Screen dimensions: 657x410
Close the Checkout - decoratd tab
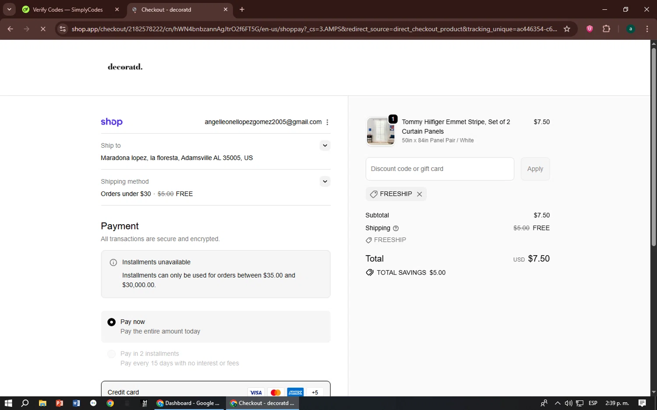tap(226, 10)
